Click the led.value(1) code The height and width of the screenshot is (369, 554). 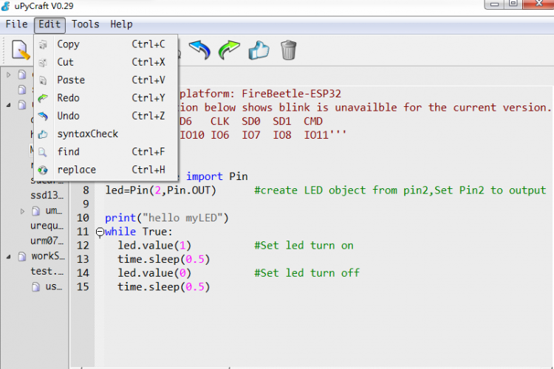(154, 246)
